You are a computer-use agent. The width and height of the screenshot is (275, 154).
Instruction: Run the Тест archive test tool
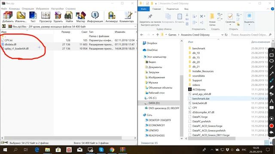(x=33, y=17)
